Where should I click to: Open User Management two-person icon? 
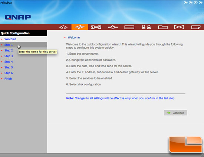pyautogui.click(x=146, y=27)
